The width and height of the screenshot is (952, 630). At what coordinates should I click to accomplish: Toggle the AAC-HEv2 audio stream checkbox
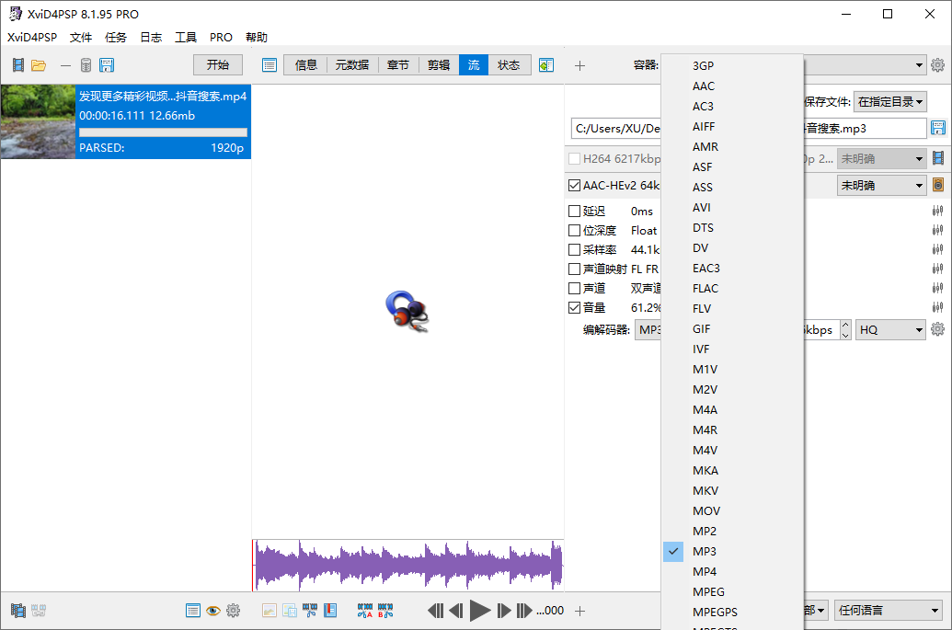[575, 185]
